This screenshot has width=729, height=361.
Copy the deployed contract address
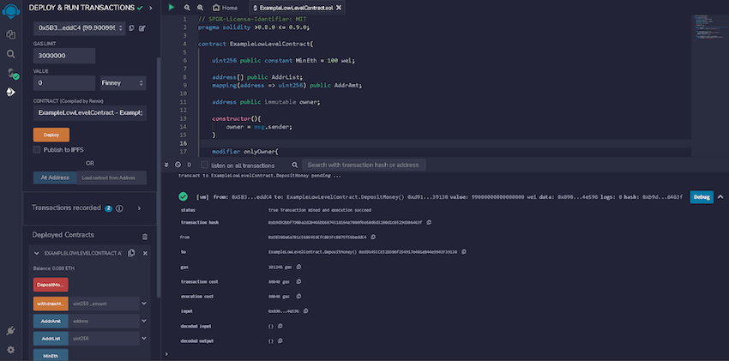131,253
